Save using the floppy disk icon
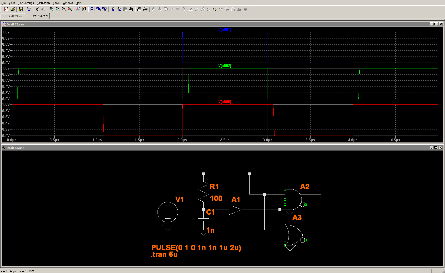 (x=21, y=9)
